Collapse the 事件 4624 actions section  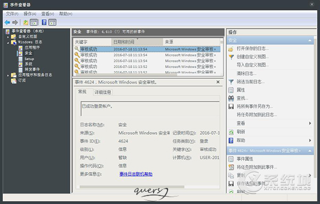click(x=310, y=151)
